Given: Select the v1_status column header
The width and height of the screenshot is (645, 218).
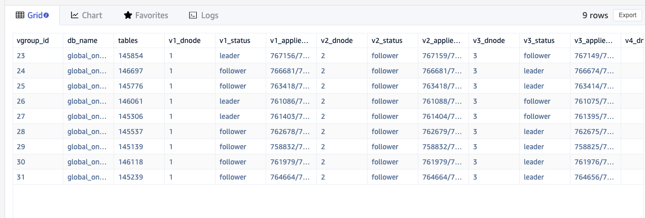Looking at the screenshot, I should click(x=235, y=40).
